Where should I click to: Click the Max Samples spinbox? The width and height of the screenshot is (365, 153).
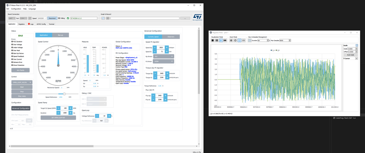click(285, 40)
